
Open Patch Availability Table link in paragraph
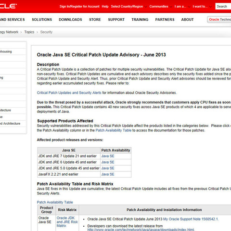coord(114,130)
